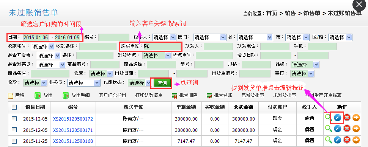The height and width of the screenshot is (147, 368).
Task: Click the 批量过账 batch post icon
Action: pyautogui.click(x=209, y=95)
